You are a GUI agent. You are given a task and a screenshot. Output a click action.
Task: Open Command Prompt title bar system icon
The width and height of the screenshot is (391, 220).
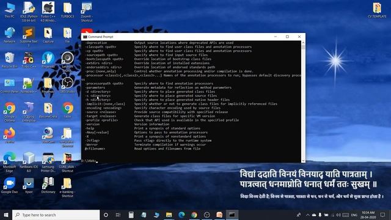(x=85, y=37)
